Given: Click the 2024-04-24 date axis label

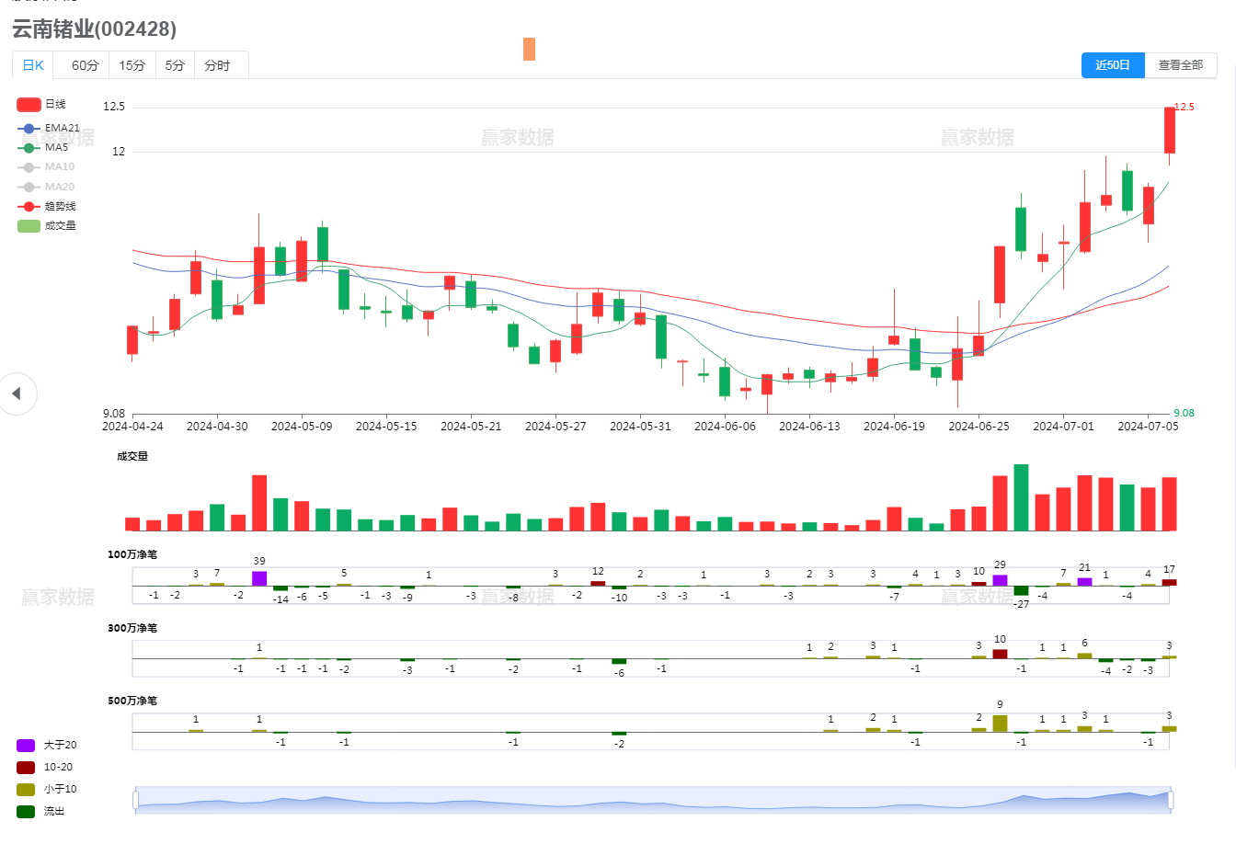Looking at the screenshot, I should (x=132, y=427).
